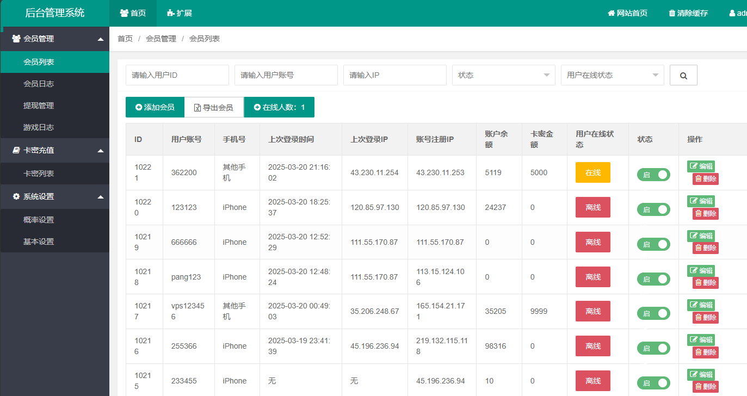Open the 用户在线状态 filter dropdown
The height and width of the screenshot is (396, 747).
[x=612, y=75]
